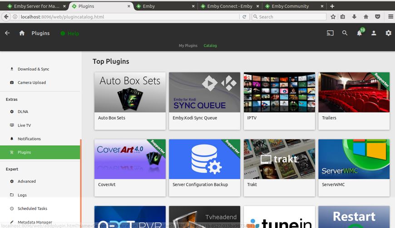Bookmark this page with star icon
The height and width of the screenshot is (228, 395).
(333, 17)
